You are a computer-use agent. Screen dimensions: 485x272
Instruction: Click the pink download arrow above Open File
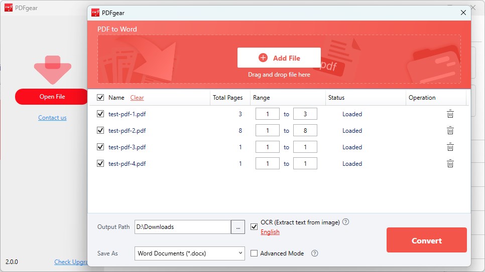53,70
